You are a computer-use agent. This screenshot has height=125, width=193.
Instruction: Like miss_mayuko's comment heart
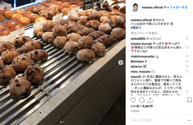click(x=187, y=72)
